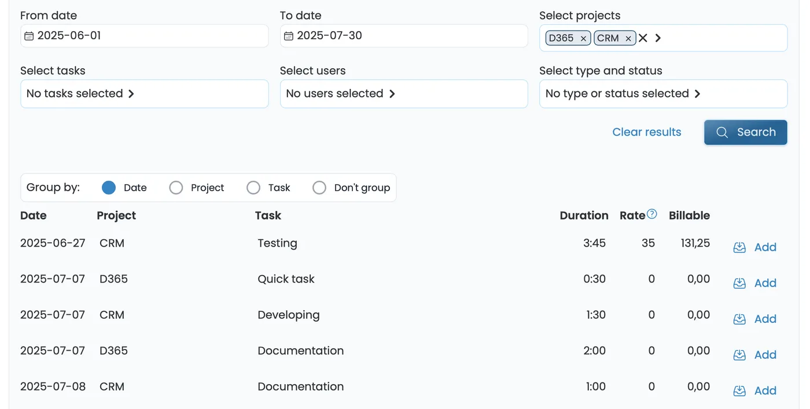Click the 0:30 duration value

pos(594,279)
